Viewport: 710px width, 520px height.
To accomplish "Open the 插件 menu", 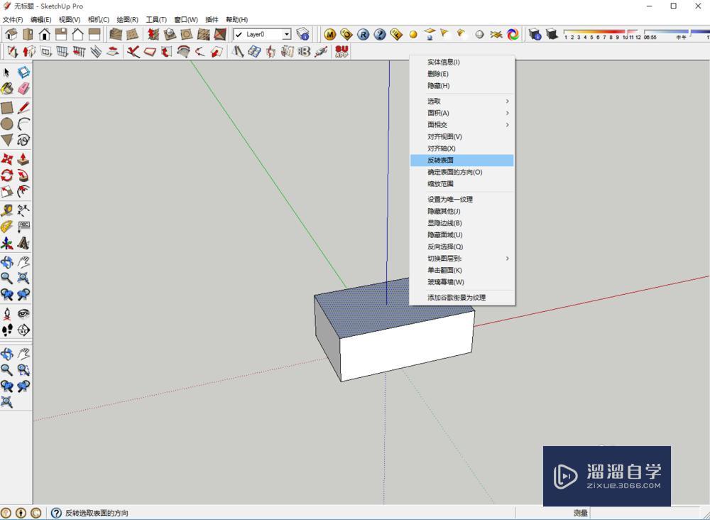I will coord(212,19).
